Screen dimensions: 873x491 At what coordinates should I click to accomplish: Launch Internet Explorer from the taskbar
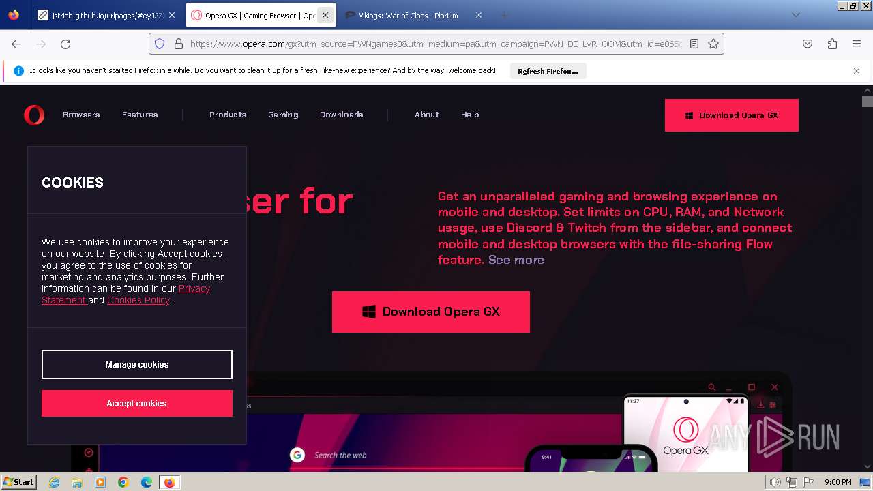[54, 482]
